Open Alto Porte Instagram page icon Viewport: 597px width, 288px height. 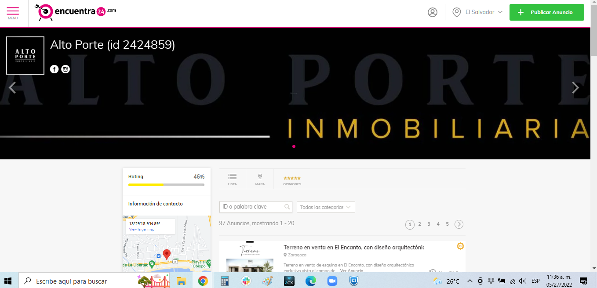[x=66, y=69]
